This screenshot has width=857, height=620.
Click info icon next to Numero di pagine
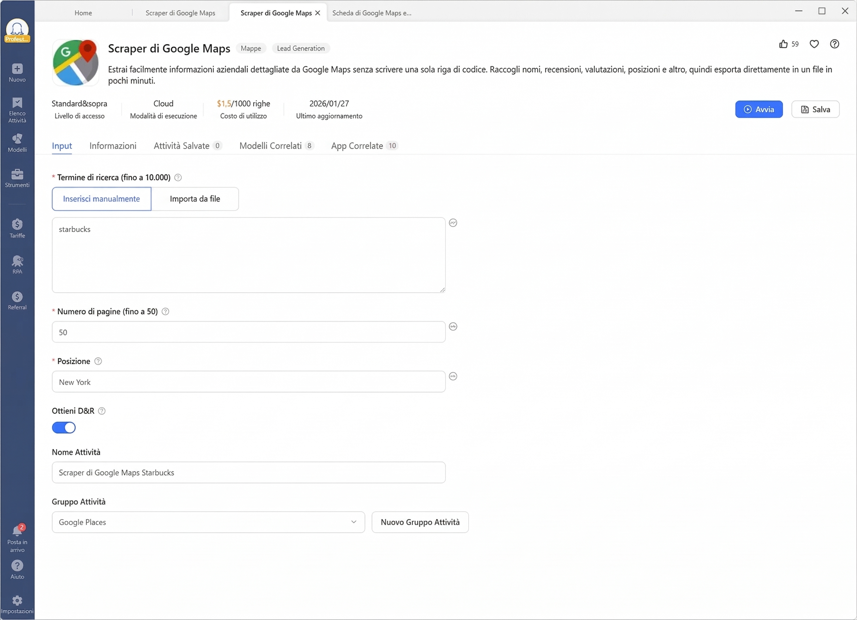click(165, 311)
